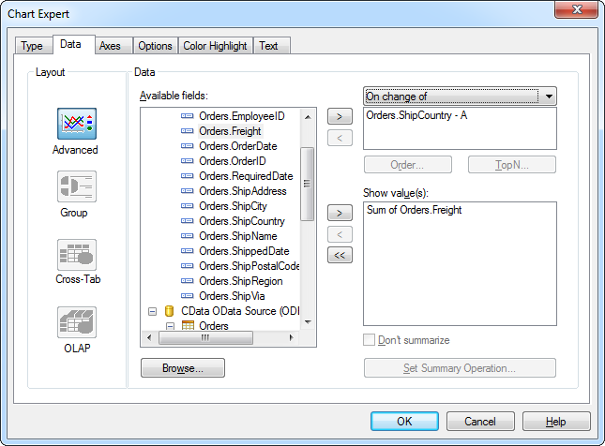Collapse the Orders table tree node
The width and height of the screenshot is (605, 446).
pos(170,326)
